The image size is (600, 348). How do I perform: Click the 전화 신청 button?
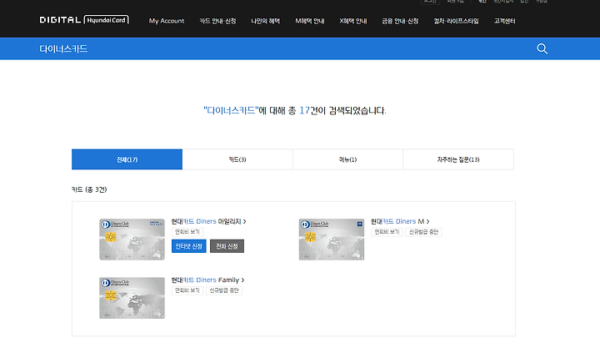(227, 246)
